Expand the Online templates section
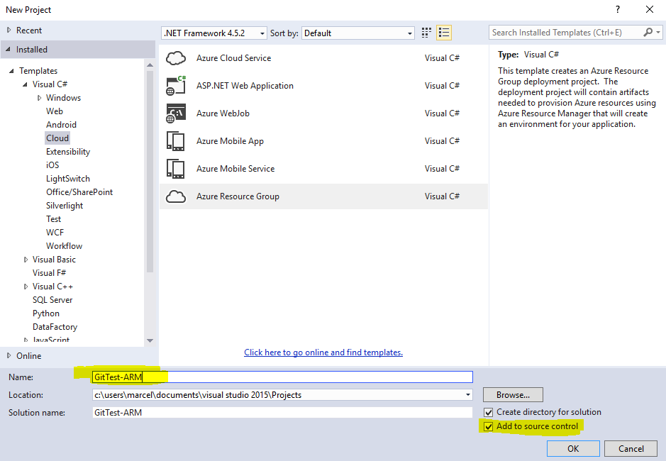 pyautogui.click(x=9, y=356)
